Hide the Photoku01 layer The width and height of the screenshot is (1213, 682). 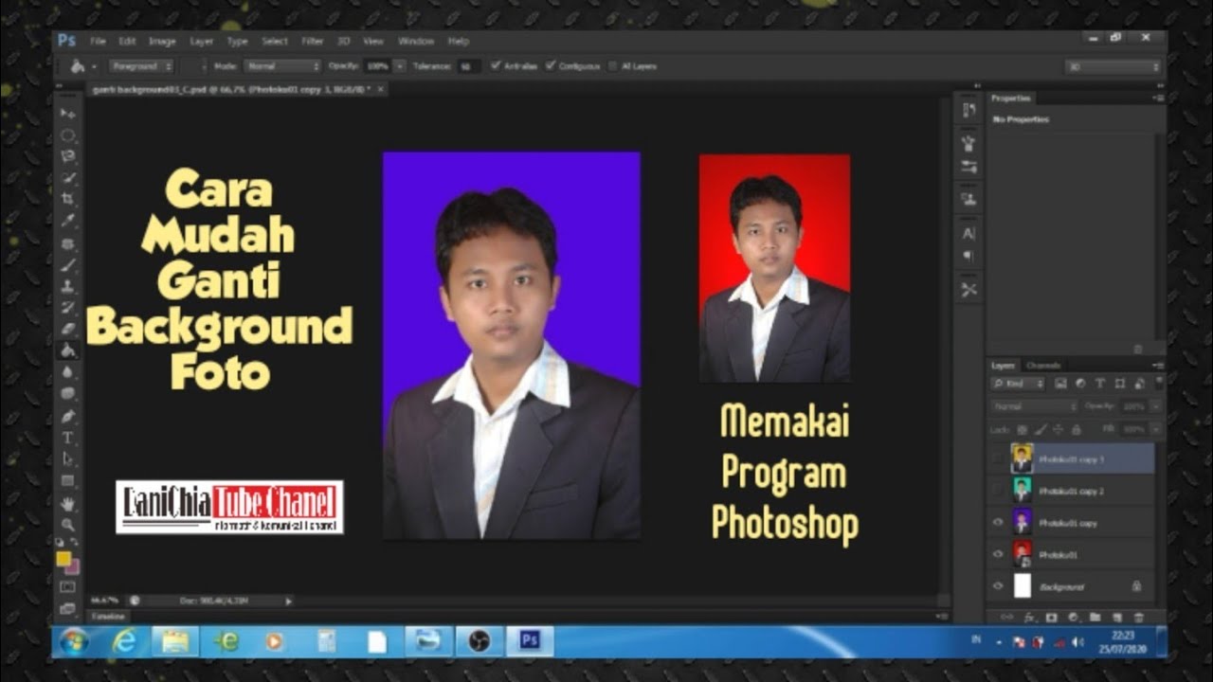[997, 554]
